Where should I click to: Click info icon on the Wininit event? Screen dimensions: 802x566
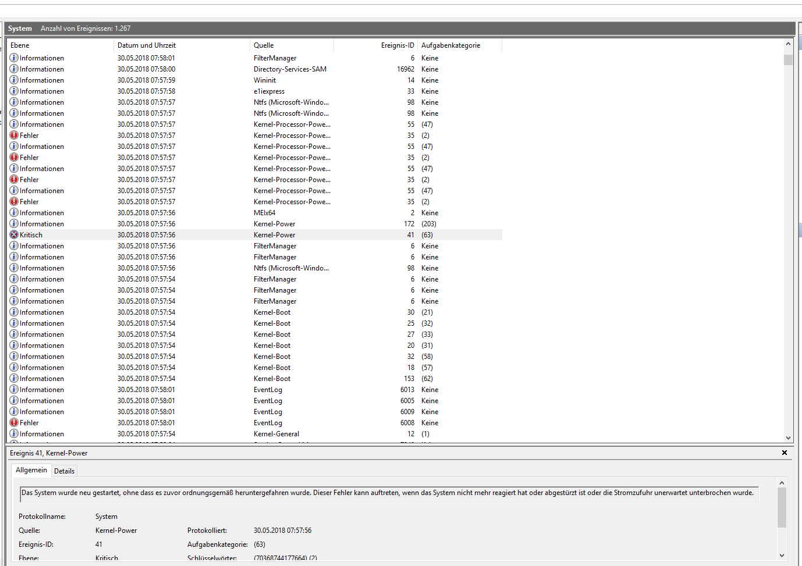pyautogui.click(x=13, y=80)
